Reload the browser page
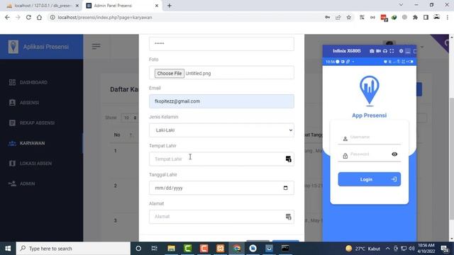Image resolution: width=454 pixels, height=255 pixels. click(28, 17)
